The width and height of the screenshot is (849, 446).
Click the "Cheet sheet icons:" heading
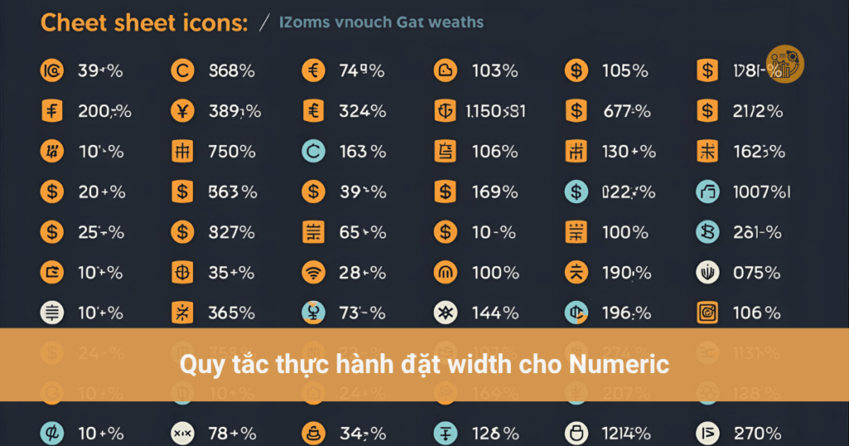pyautogui.click(x=144, y=22)
